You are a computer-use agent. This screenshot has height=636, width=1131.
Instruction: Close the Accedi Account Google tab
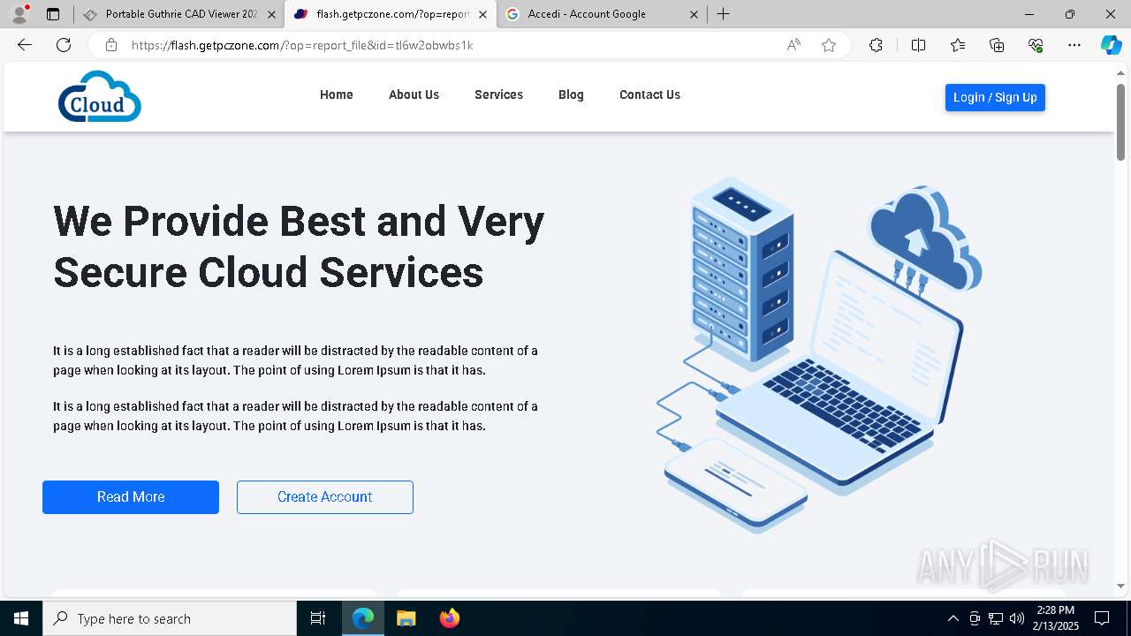click(694, 14)
